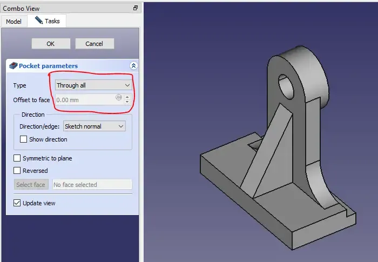Check the Symmetric to plane option
Screen dimensions: 378x262
tap(17, 158)
